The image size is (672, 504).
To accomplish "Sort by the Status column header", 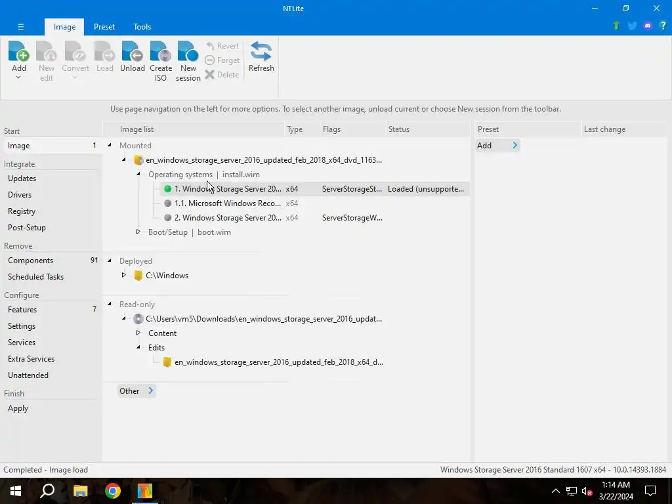I will 427,129.
